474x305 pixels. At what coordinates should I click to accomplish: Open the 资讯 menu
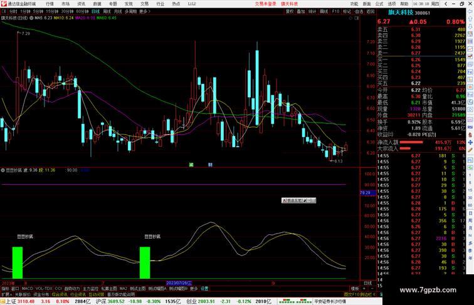coord(82,4)
